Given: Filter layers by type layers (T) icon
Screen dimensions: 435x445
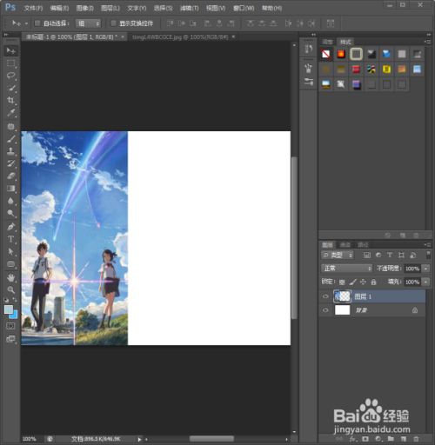Looking at the screenshot, I should (390, 255).
